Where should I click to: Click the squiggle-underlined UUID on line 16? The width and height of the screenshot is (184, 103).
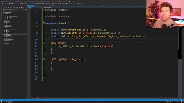tap(62, 60)
